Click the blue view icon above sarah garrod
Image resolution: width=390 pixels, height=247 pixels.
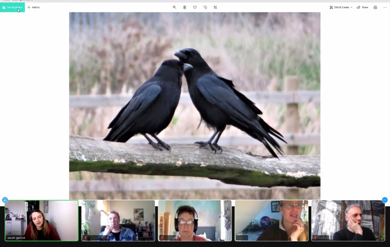[5, 200]
